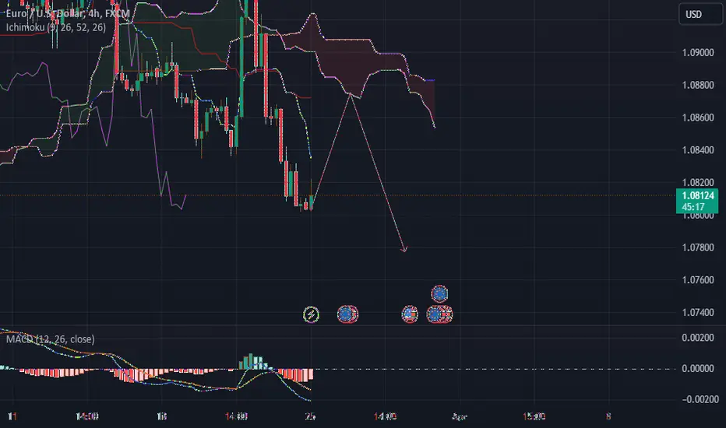Open the lightning-bolt latest news event icon

[x=311, y=314]
